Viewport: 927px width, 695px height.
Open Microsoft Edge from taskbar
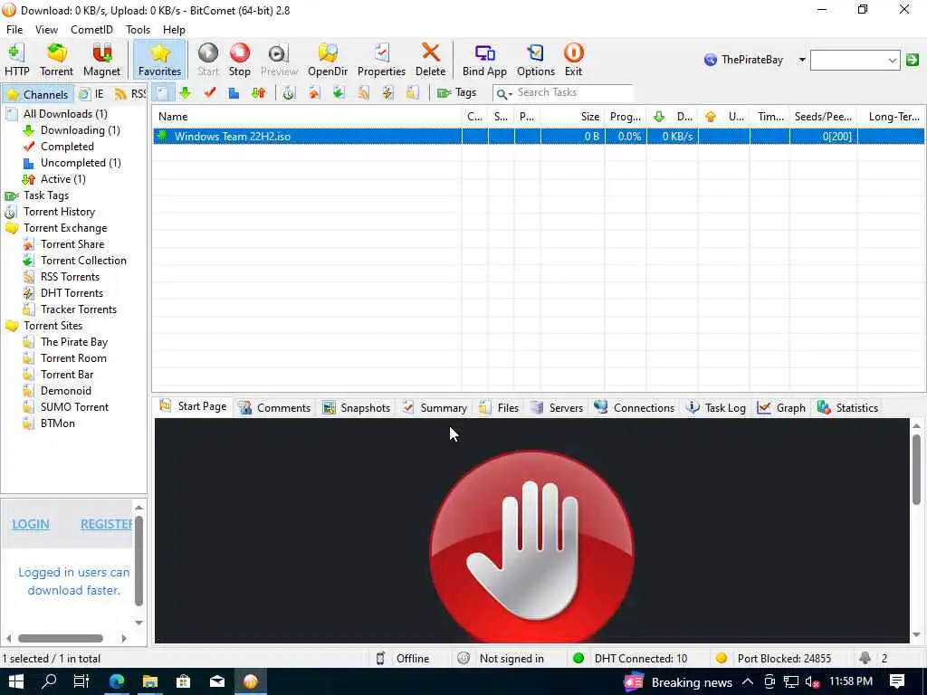[x=117, y=682]
